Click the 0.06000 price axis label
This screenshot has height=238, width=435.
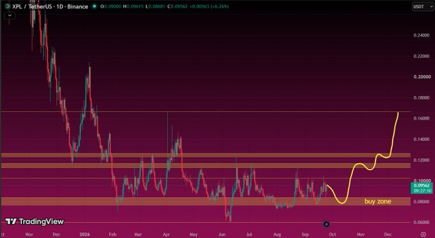422,223
